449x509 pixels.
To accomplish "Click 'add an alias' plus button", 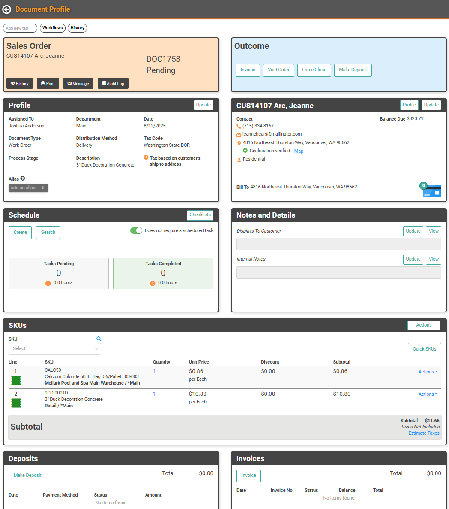I will [43, 188].
